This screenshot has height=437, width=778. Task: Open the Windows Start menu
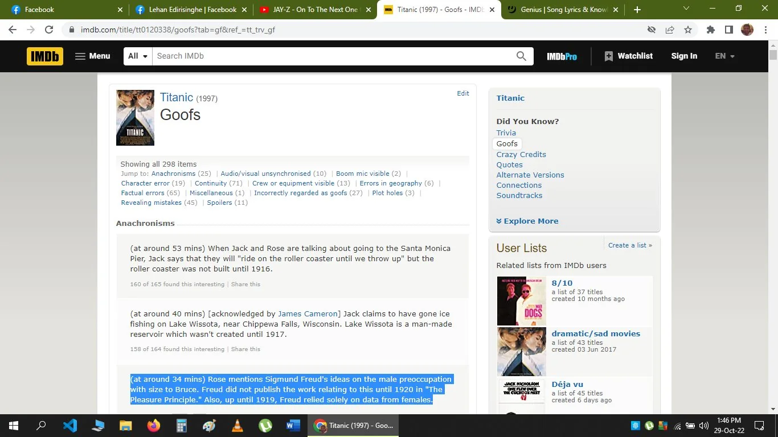tap(14, 426)
